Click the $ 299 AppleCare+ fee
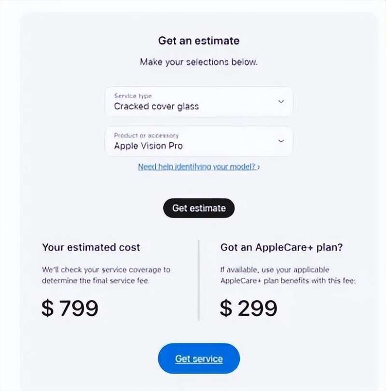 click(249, 308)
